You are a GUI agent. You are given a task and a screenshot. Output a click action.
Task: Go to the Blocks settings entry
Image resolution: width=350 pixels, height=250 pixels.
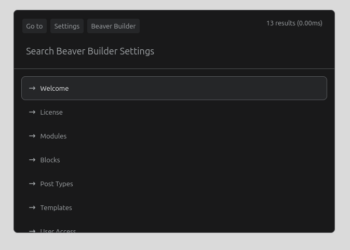174,160
